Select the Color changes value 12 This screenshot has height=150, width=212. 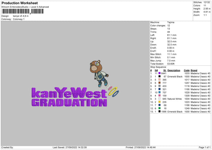169,25
